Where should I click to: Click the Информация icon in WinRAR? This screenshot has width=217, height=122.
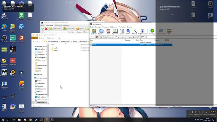pos(142,32)
